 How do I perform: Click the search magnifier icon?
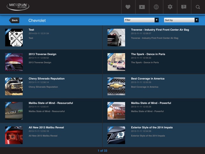click(198, 7)
